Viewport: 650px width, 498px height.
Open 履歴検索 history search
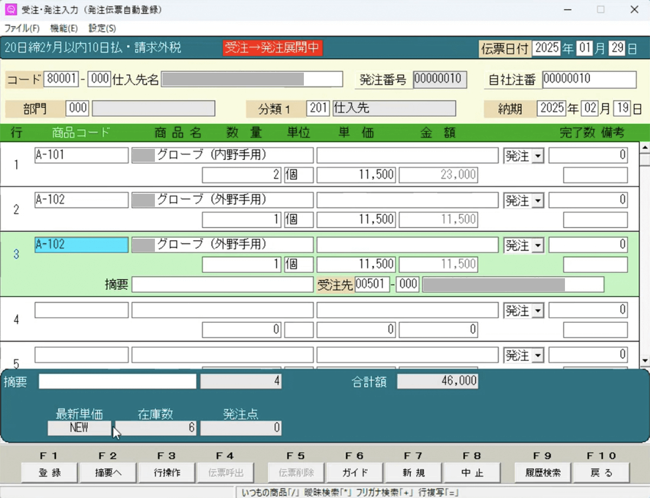point(543,473)
